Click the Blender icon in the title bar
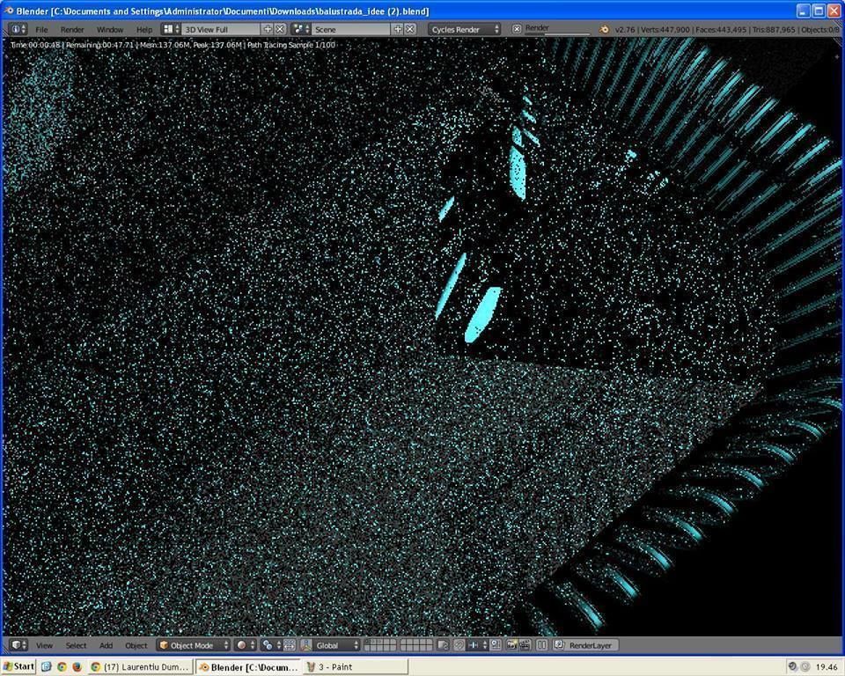This screenshot has height=676, width=845. (x=9, y=11)
